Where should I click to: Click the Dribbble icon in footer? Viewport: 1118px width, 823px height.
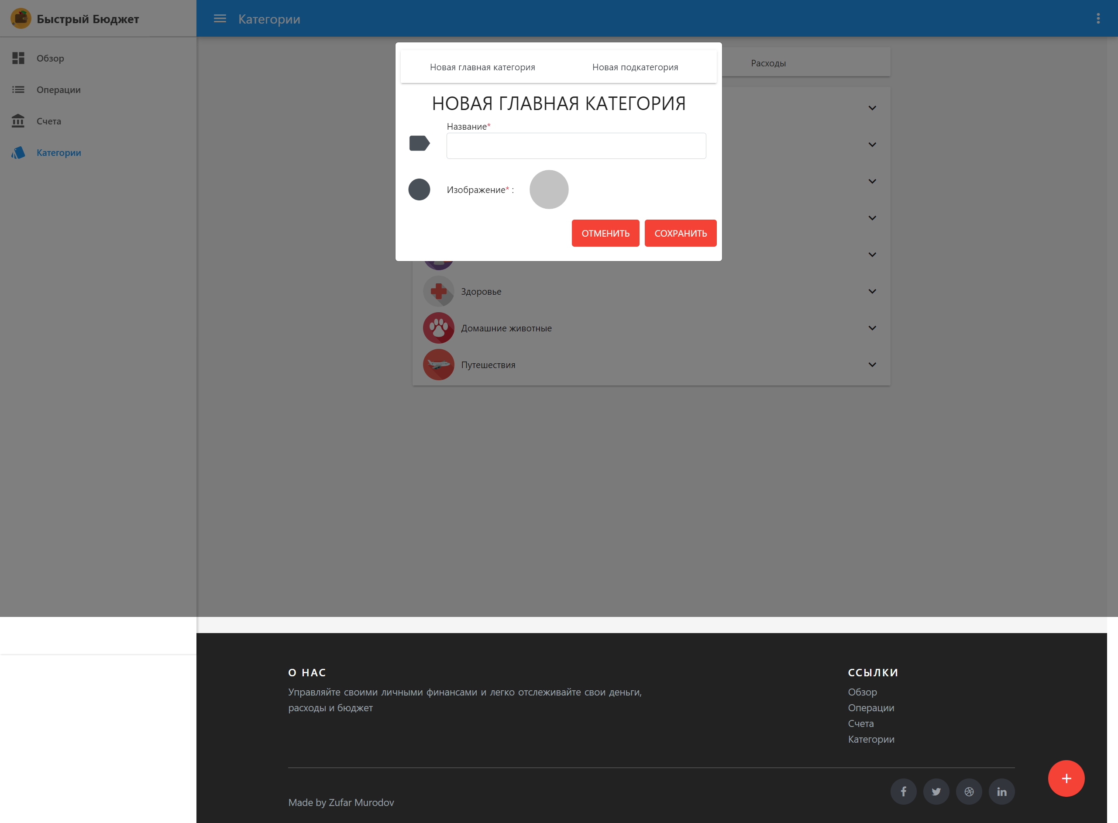pos(969,792)
